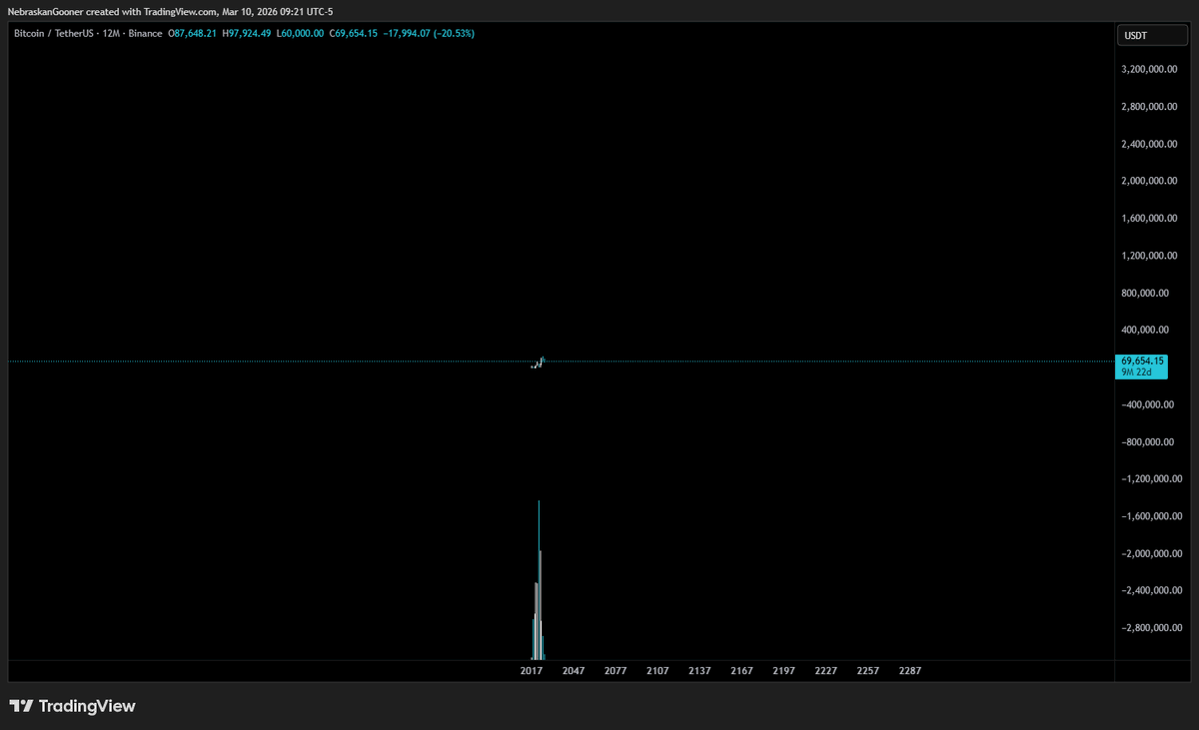Click the 2287 year label on time axis
This screenshot has width=1199, height=730.
coord(909,670)
